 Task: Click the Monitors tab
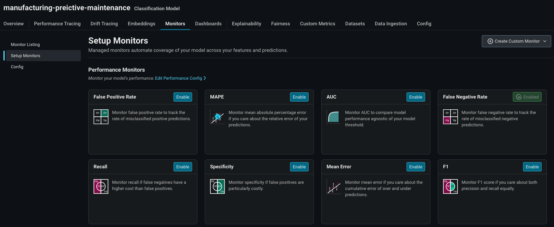point(175,24)
